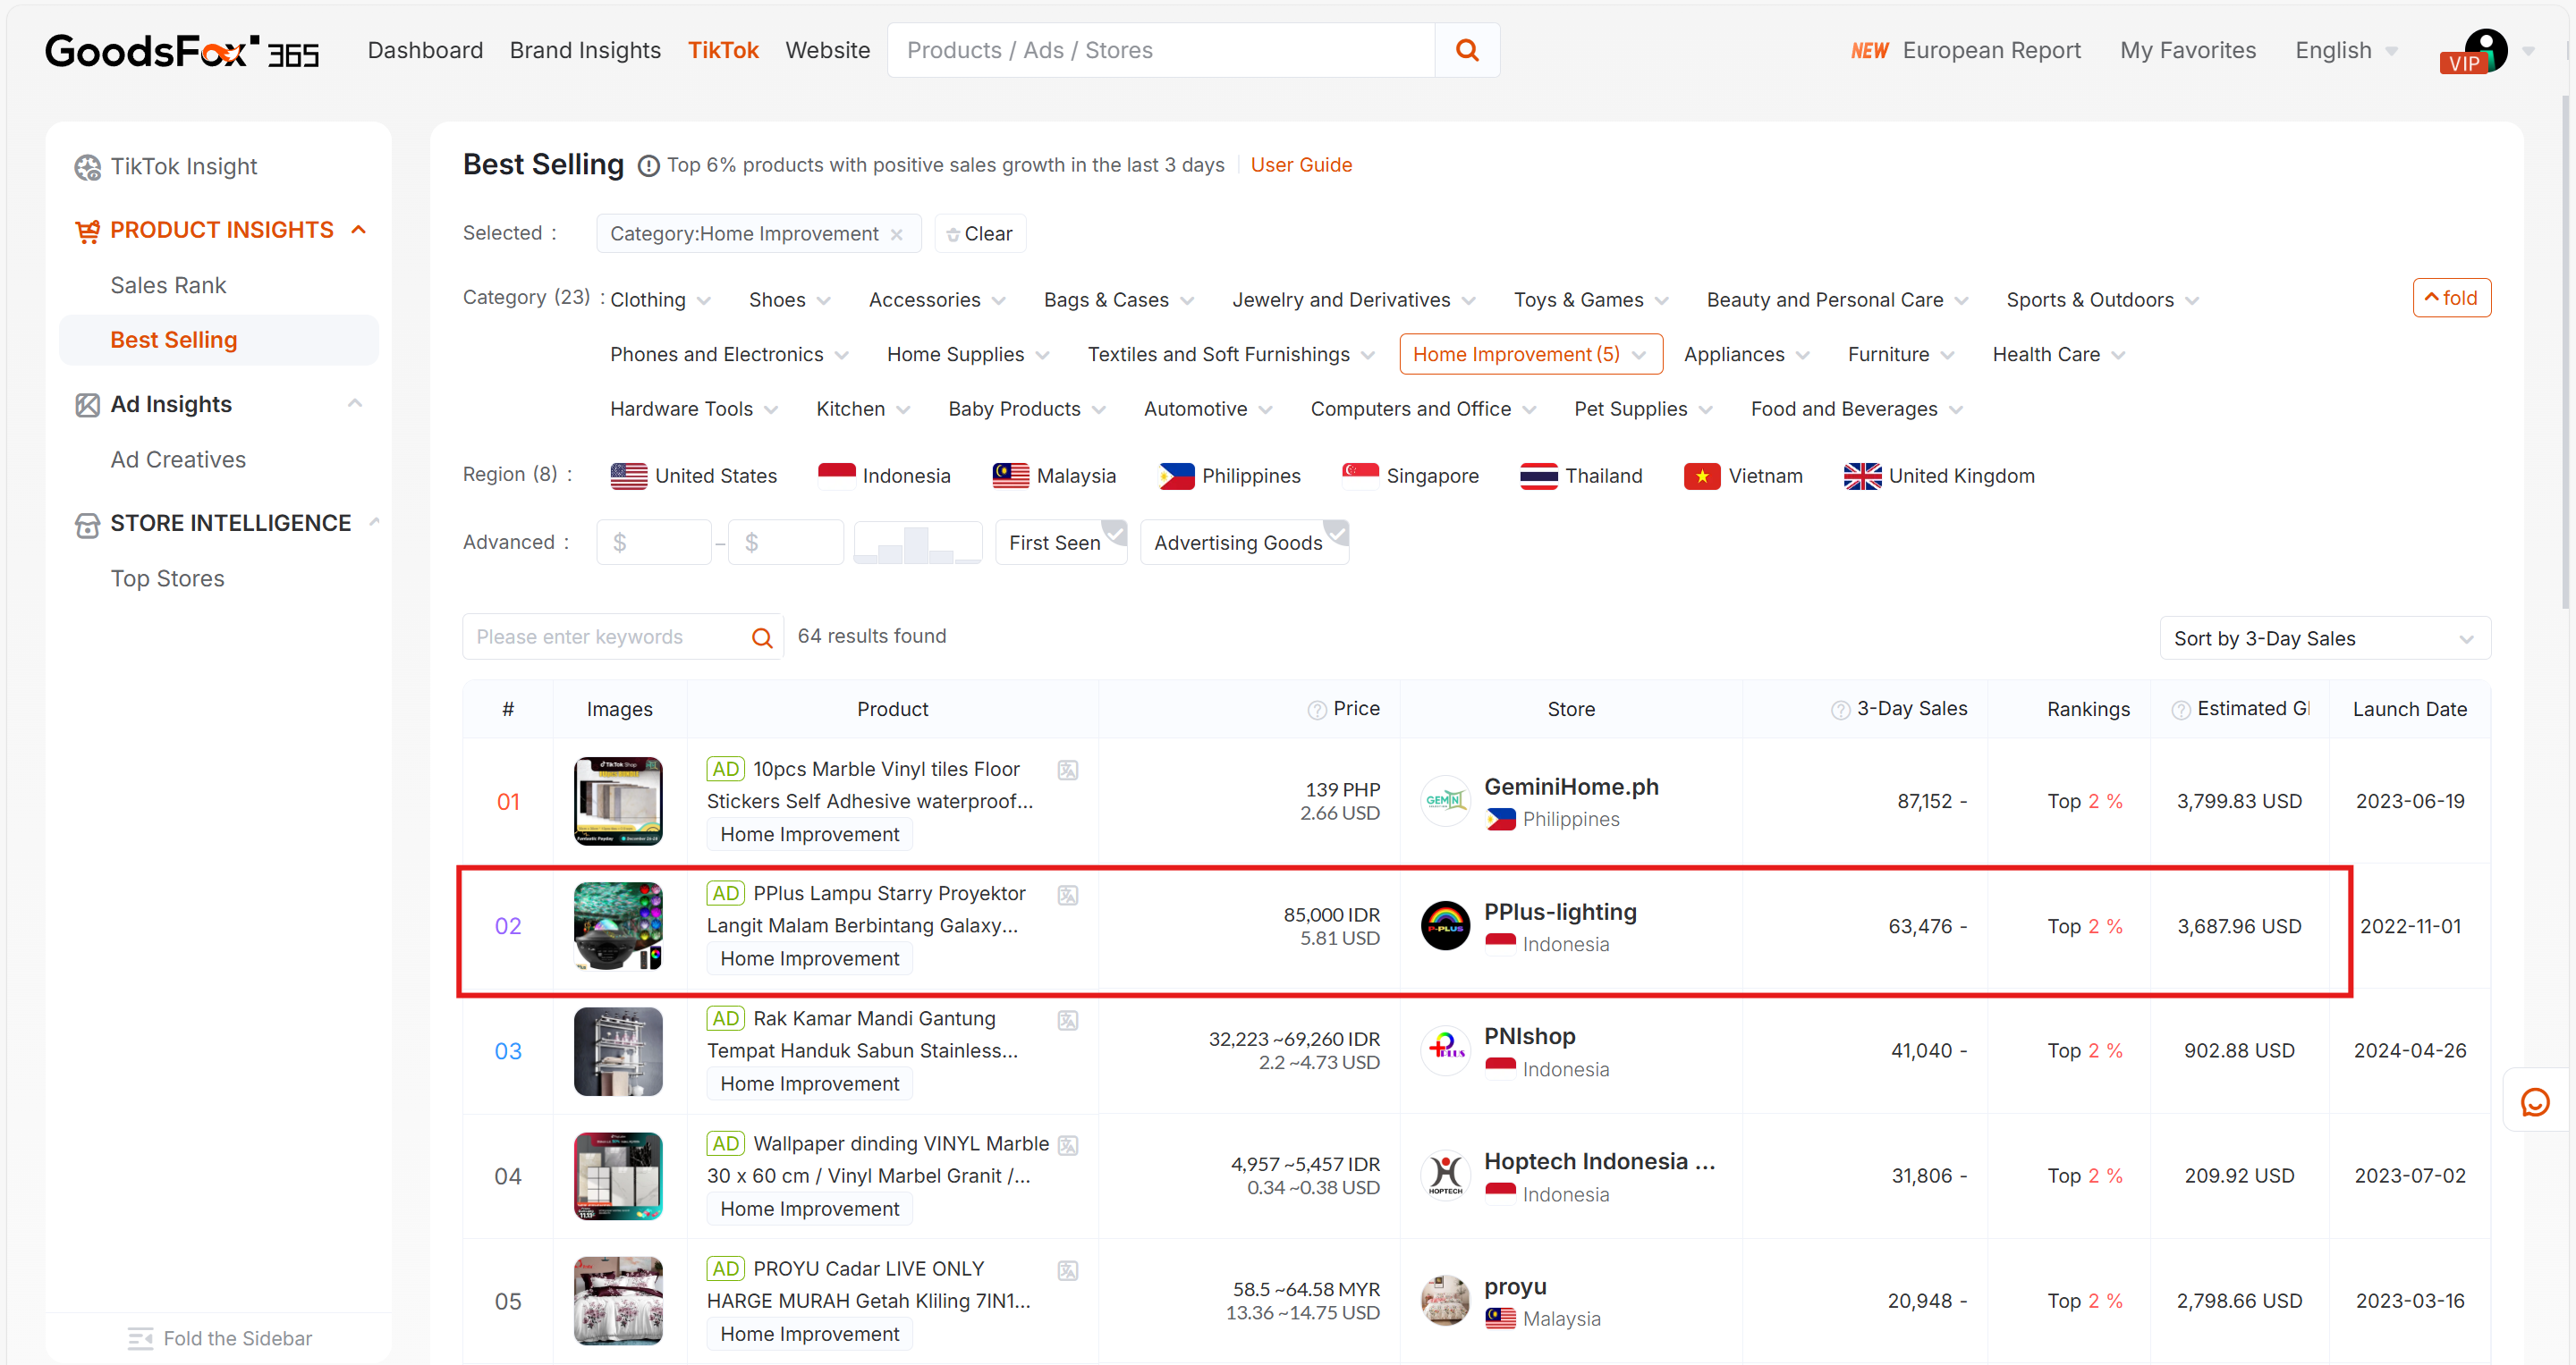Open the English language dropdown

click(x=2346, y=51)
